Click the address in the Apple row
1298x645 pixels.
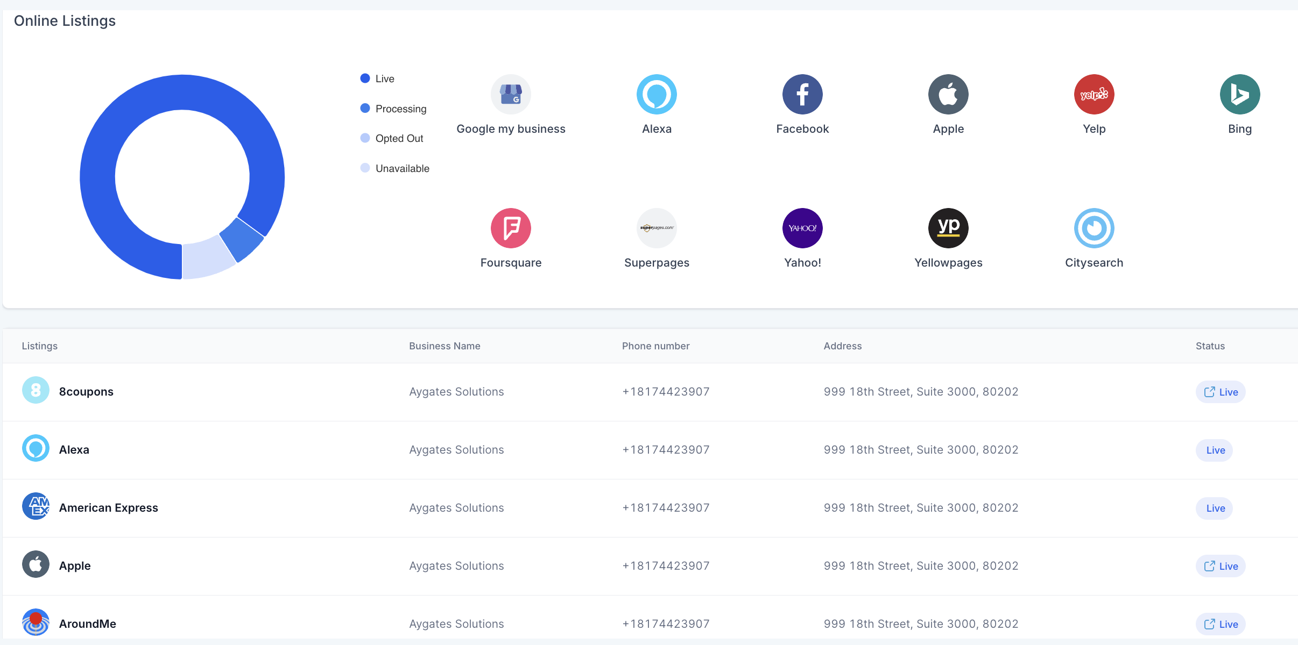(921, 566)
